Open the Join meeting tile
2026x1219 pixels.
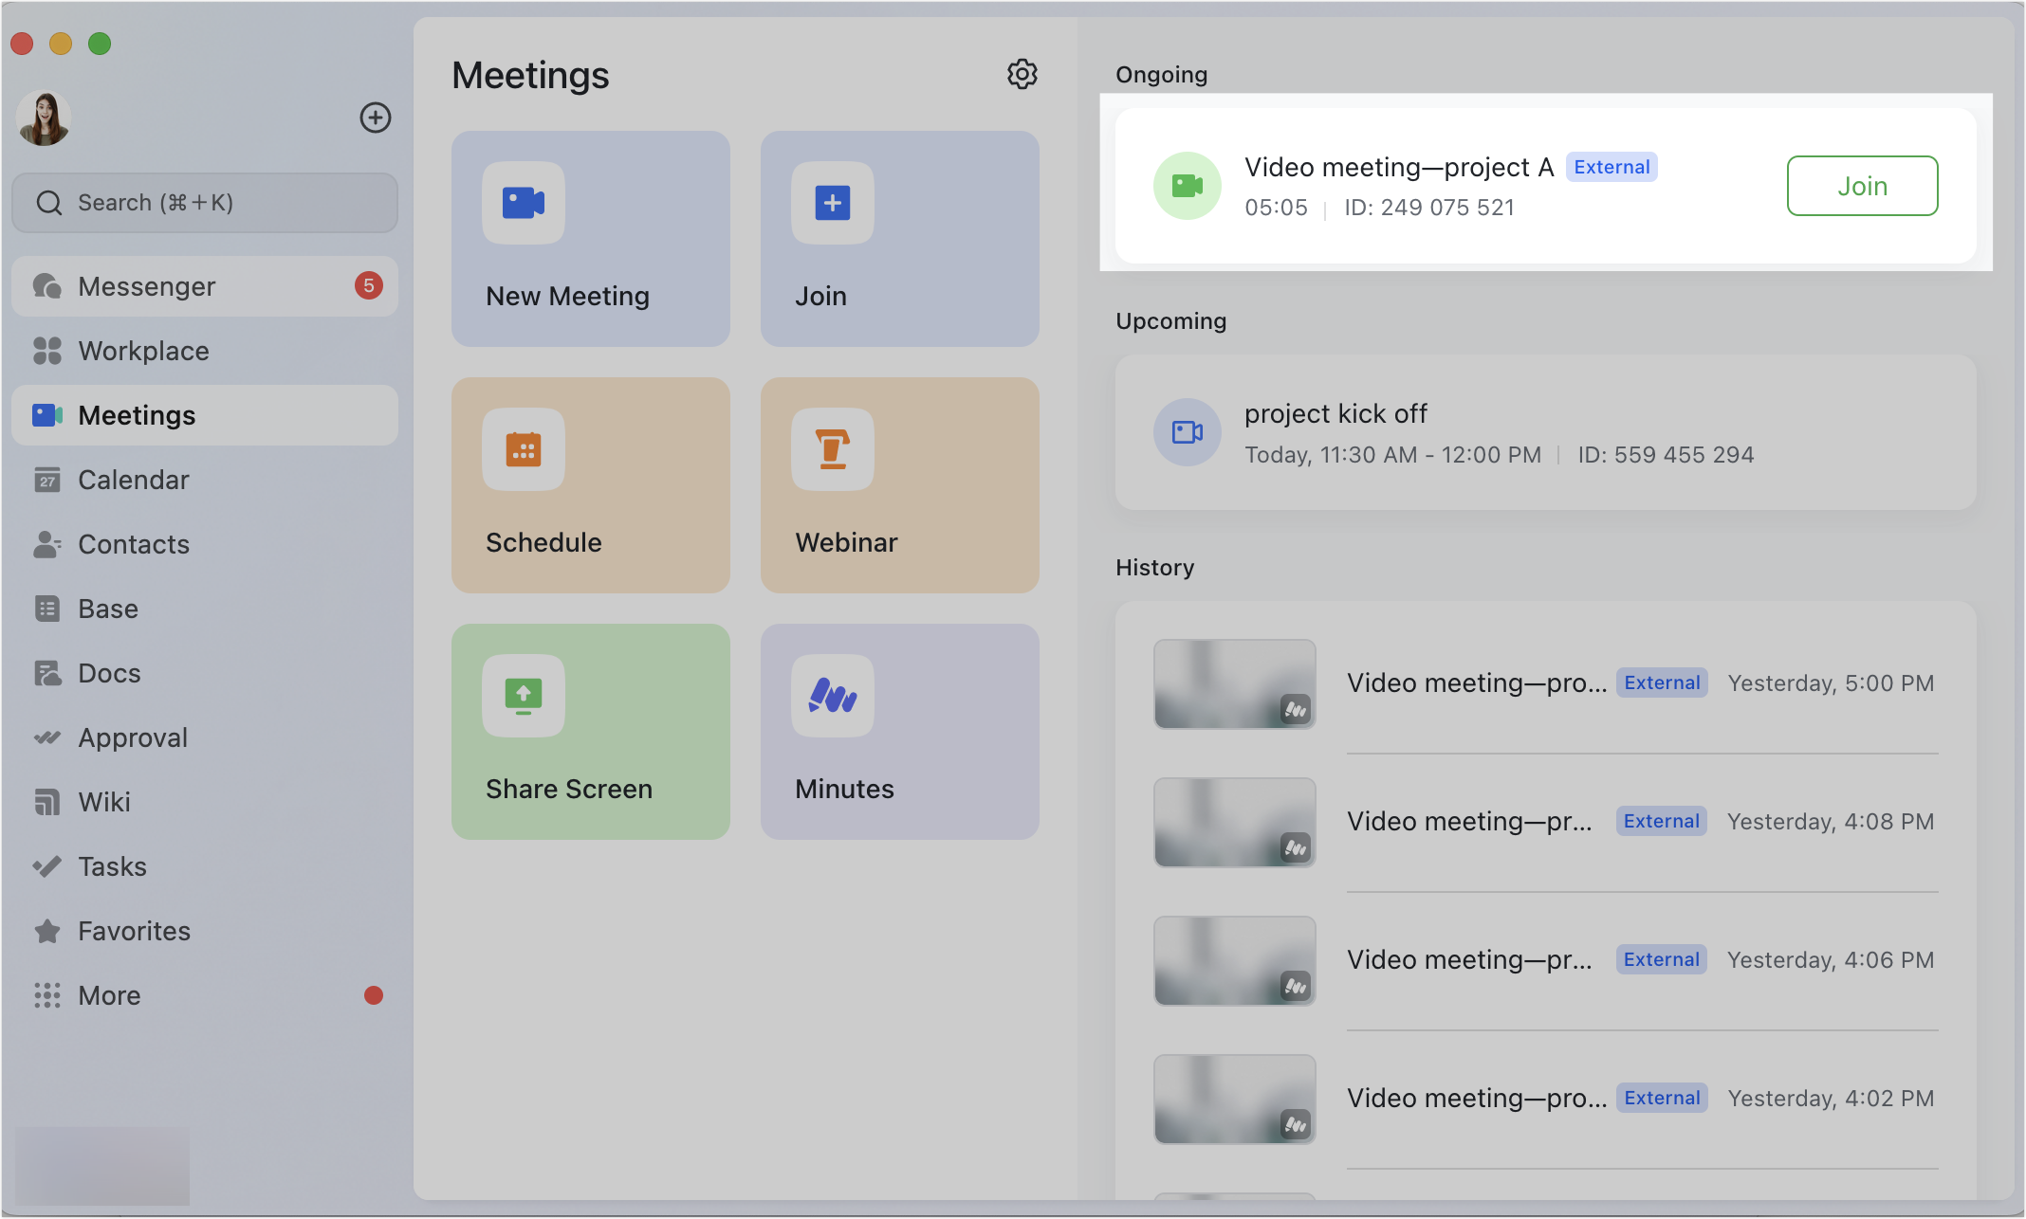pos(898,239)
